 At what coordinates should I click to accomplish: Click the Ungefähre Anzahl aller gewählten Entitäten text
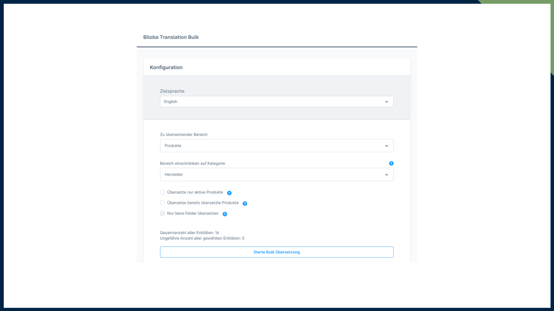[202, 238]
